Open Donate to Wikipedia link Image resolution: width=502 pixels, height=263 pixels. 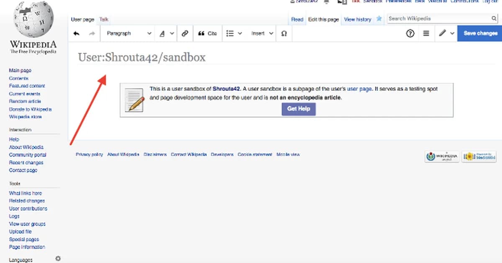click(30, 109)
